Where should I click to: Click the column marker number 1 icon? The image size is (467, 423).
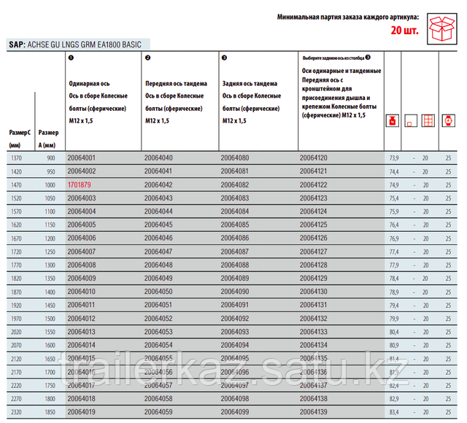(71, 58)
